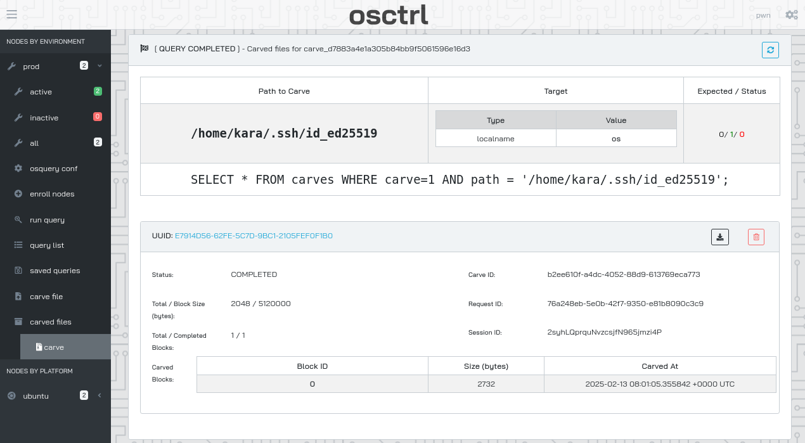Viewport: 805px width, 443px height.
Task: Open the settings gears icon
Action: 791,15
